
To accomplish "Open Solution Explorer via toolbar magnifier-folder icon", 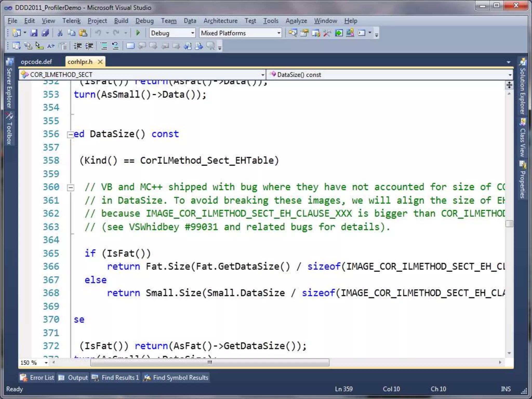I will point(293,33).
